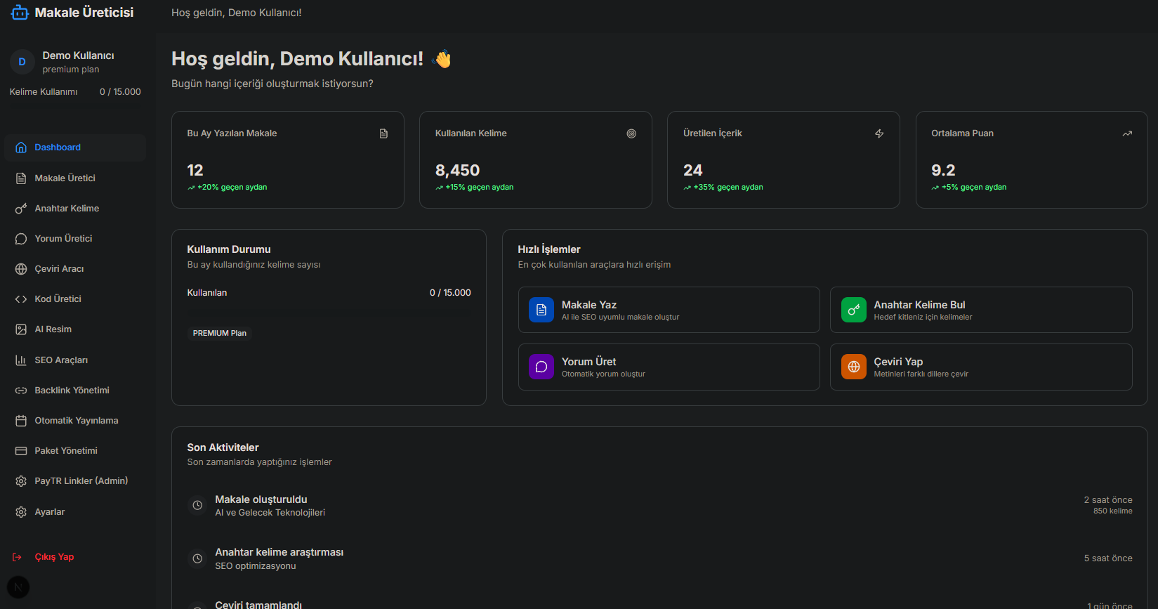Open the Kod Üretici page
Viewport: 1158px width, 609px height.
(75, 299)
